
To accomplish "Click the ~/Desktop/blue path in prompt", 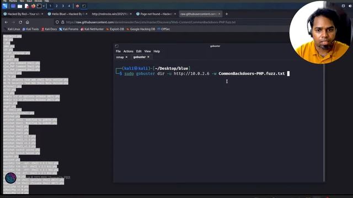I will pos(172,68).
